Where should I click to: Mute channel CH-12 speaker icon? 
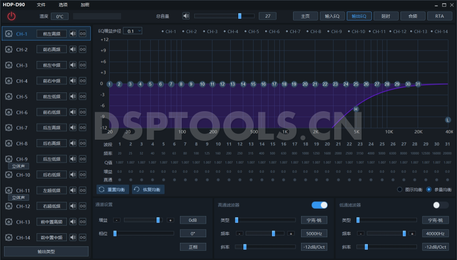[73, 206]
